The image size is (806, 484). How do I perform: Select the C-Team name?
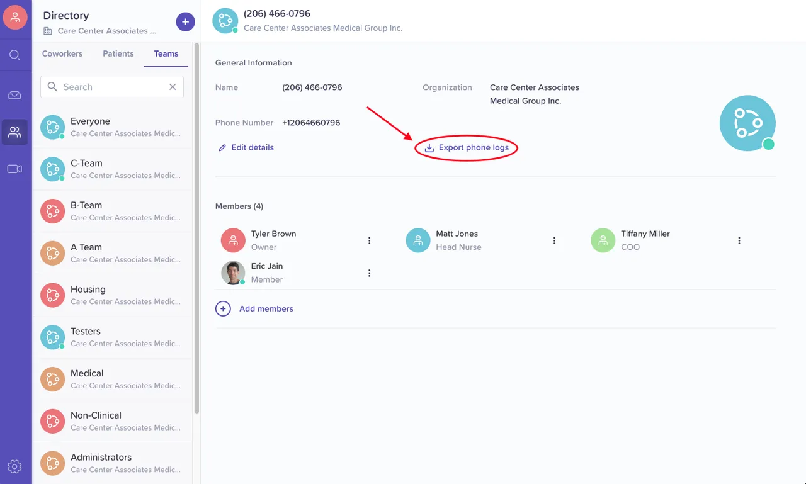coord(86,164)
